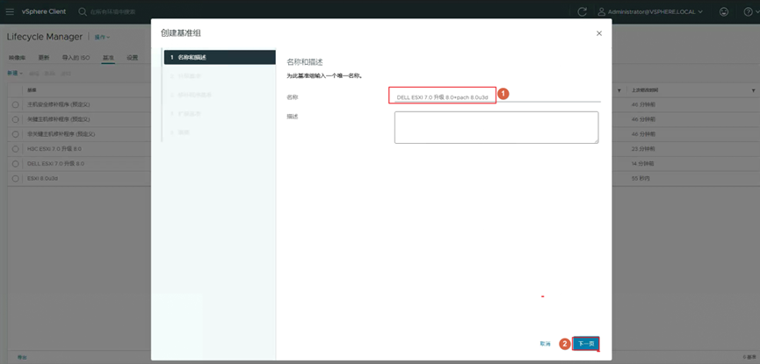Click the help question mark icon

[x=748, y=11]
